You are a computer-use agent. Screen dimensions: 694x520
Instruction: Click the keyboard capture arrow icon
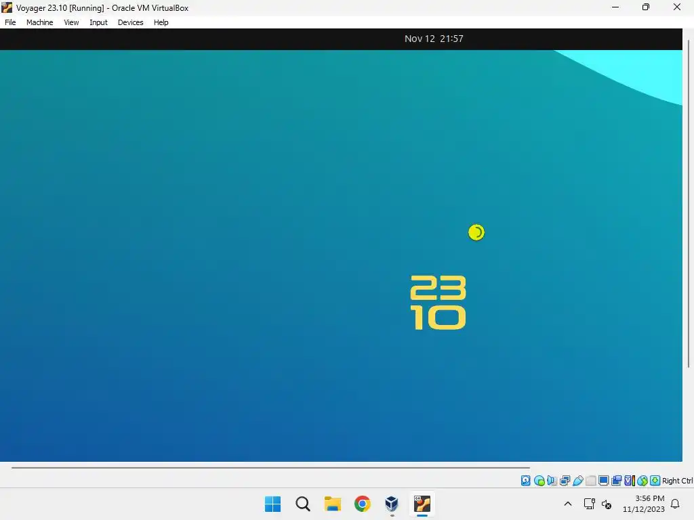(655, 481)
